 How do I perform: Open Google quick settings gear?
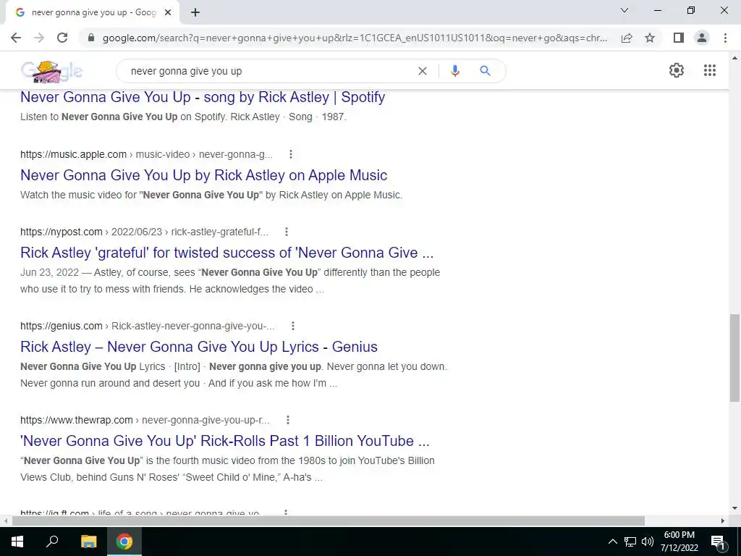677,70
